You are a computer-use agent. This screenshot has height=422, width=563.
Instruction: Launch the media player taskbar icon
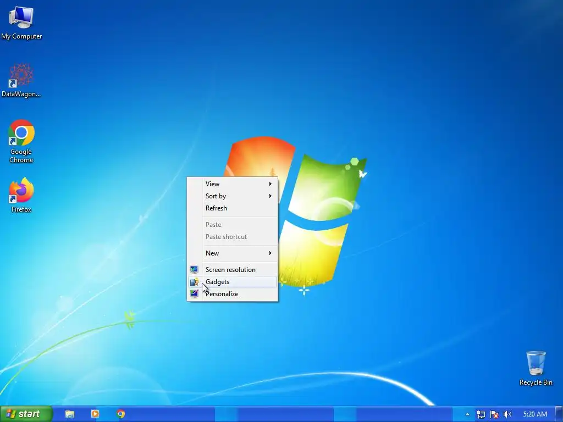(95, 414)
